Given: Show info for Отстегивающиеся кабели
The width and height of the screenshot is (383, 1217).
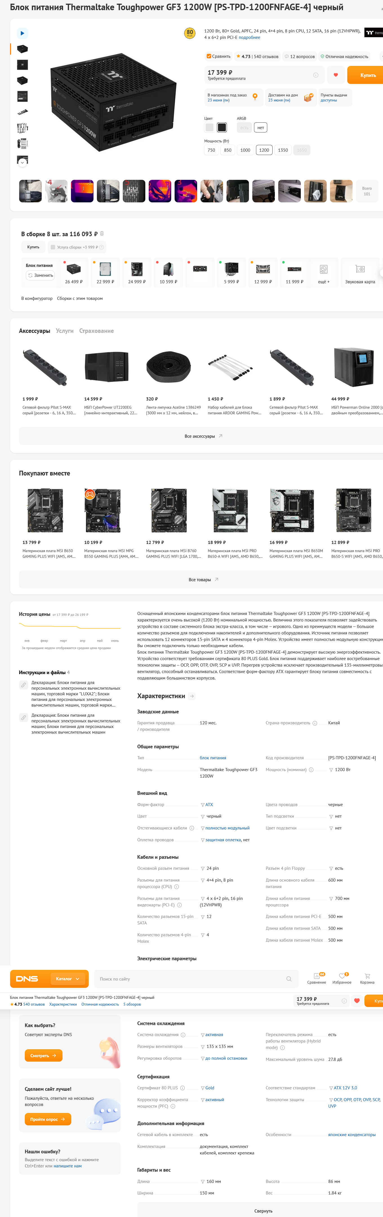Looking at the screenshot, I should (192, 828).
